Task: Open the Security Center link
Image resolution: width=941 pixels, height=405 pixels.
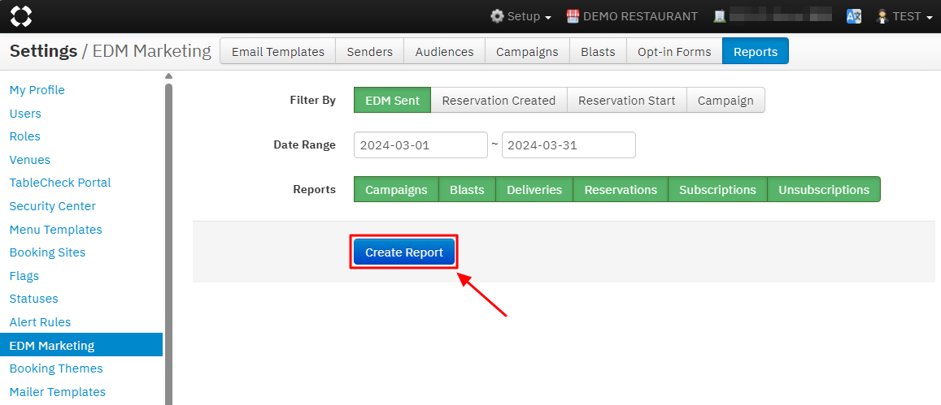Action: point(52,206)
